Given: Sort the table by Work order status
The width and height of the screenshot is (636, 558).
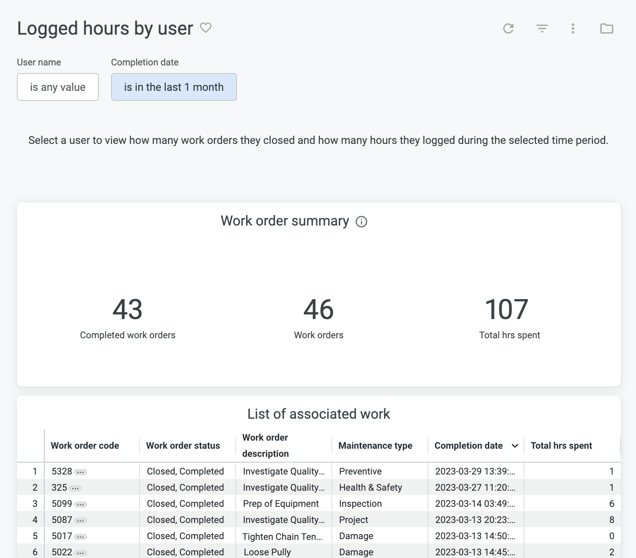Looking at the screenshot, I should [183, 446].
